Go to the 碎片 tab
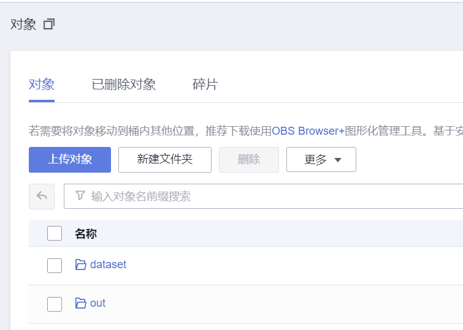463x330 pixels. pyautogui.click(x=205, y=84)
